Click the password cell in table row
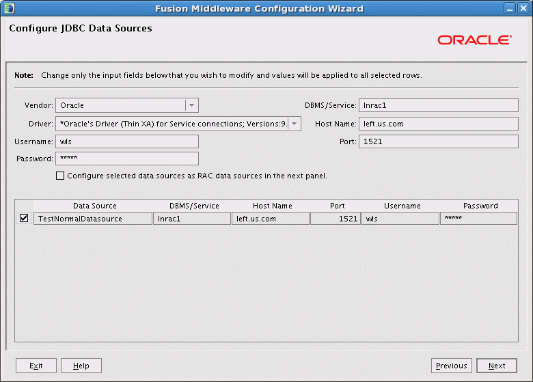 point(478,219)
